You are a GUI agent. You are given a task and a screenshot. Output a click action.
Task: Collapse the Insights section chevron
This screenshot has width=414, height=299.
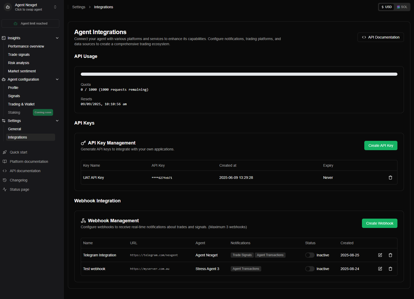(57, 38)
